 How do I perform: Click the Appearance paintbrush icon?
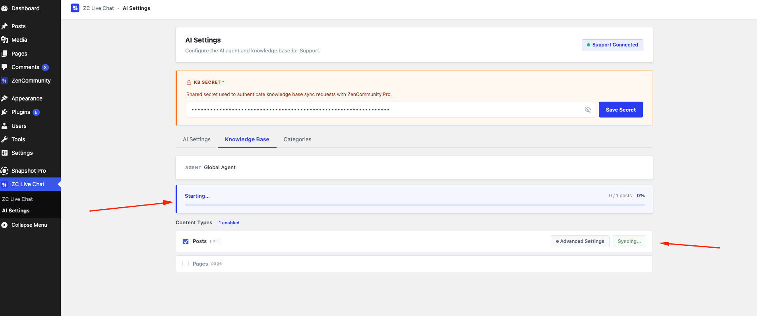point(4,98)
